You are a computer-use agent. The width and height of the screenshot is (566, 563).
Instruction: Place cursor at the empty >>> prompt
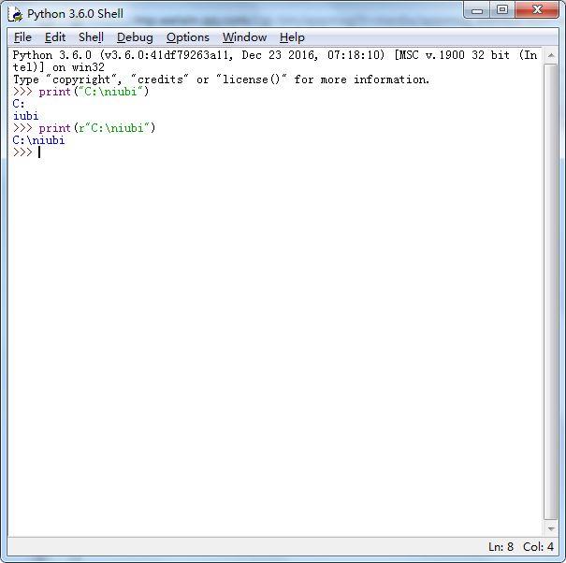tap(39, 152)
